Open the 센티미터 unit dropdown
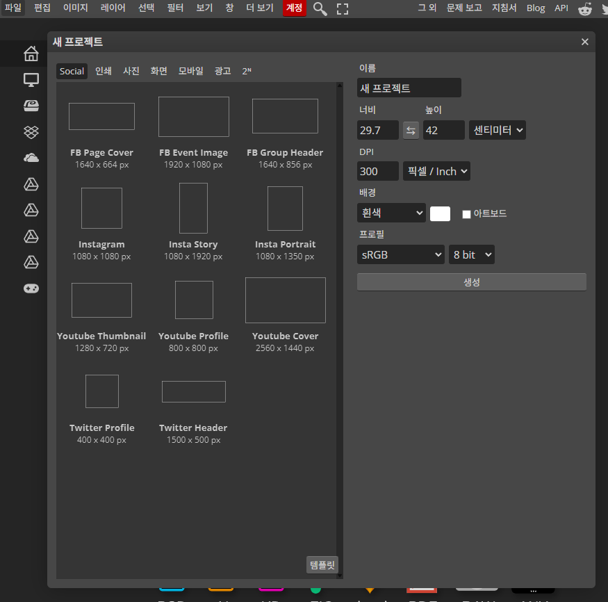 pos(497,130)
